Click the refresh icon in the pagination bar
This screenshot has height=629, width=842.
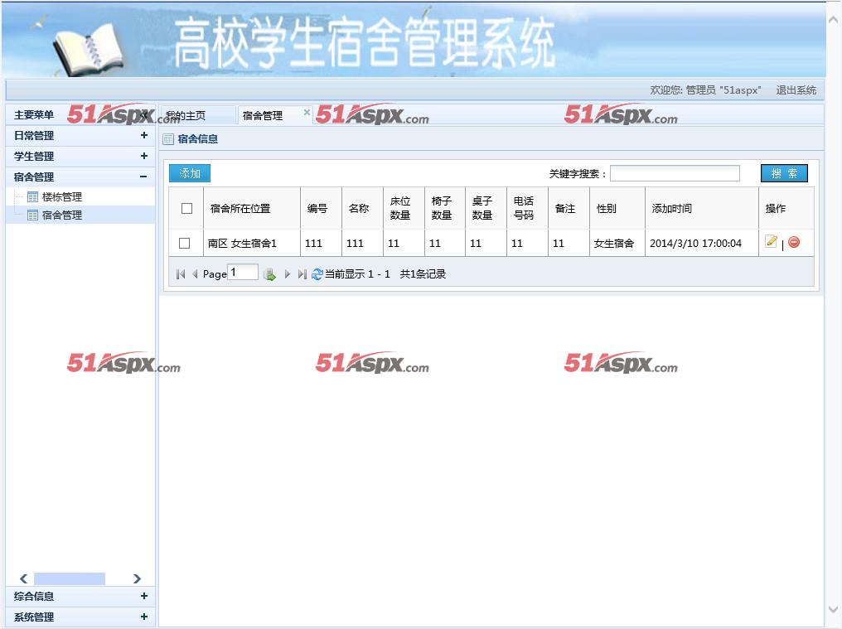[x=317, y=274]
